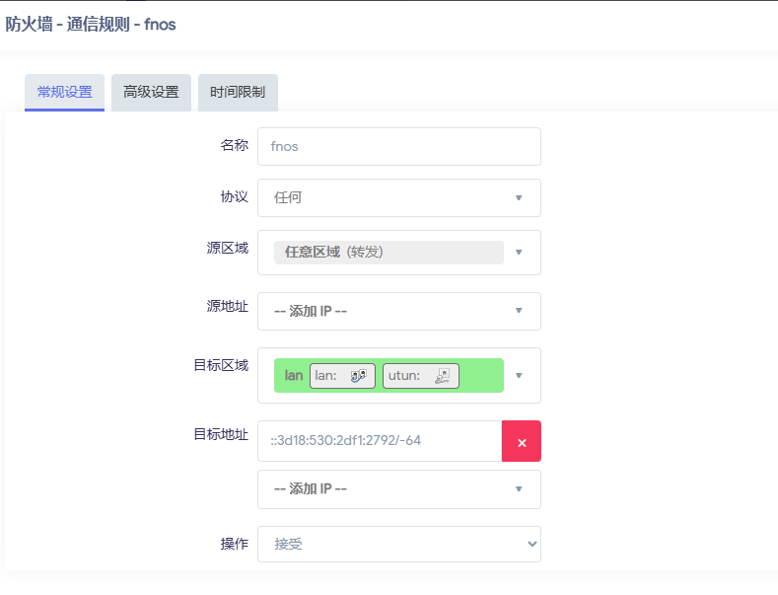
Task: Click the arrow on 目标地址 添加 IP
Action: 519,489
